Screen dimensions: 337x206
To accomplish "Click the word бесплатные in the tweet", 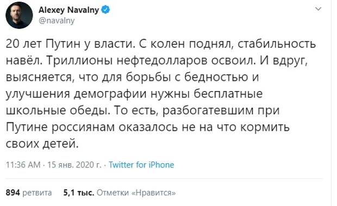I will (x=228, y=94).
